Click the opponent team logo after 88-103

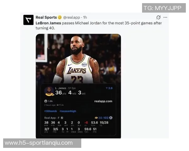[111, 118]
